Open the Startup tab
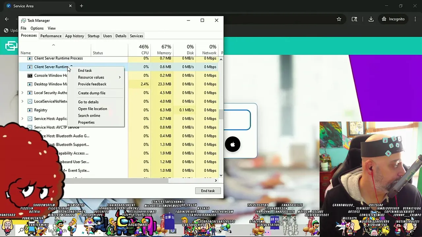The width and height of the screenshot is (422, 237). [93, 36]
